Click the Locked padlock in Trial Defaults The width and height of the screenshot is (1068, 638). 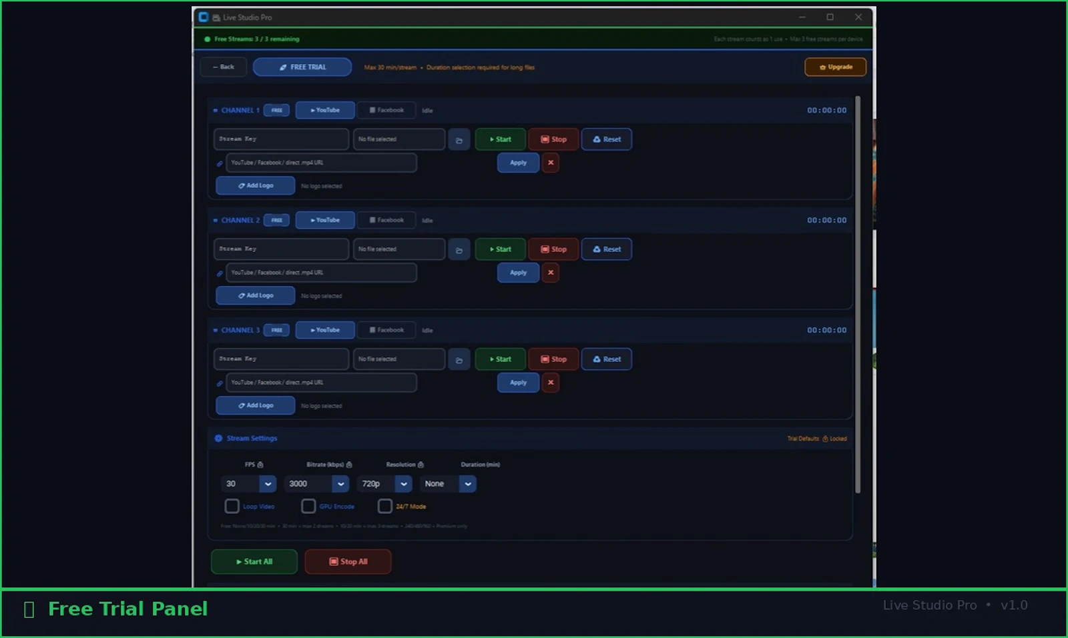point(825,439)
